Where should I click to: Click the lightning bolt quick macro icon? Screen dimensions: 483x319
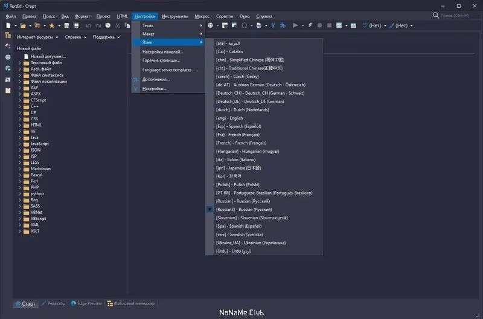pyautogui.click(x=310, y=25)
